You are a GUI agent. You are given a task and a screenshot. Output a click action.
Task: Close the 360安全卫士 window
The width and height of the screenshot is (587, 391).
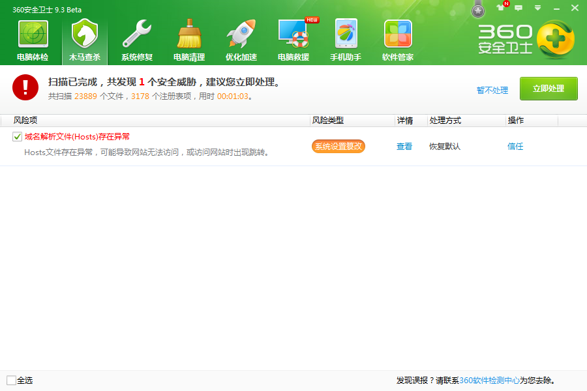click(575, 7)
